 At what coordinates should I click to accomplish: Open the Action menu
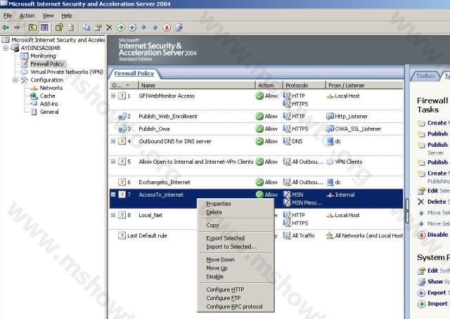click(27, 15)
